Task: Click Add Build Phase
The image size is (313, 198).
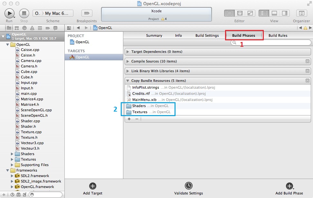Action: (x=289, y=189)
